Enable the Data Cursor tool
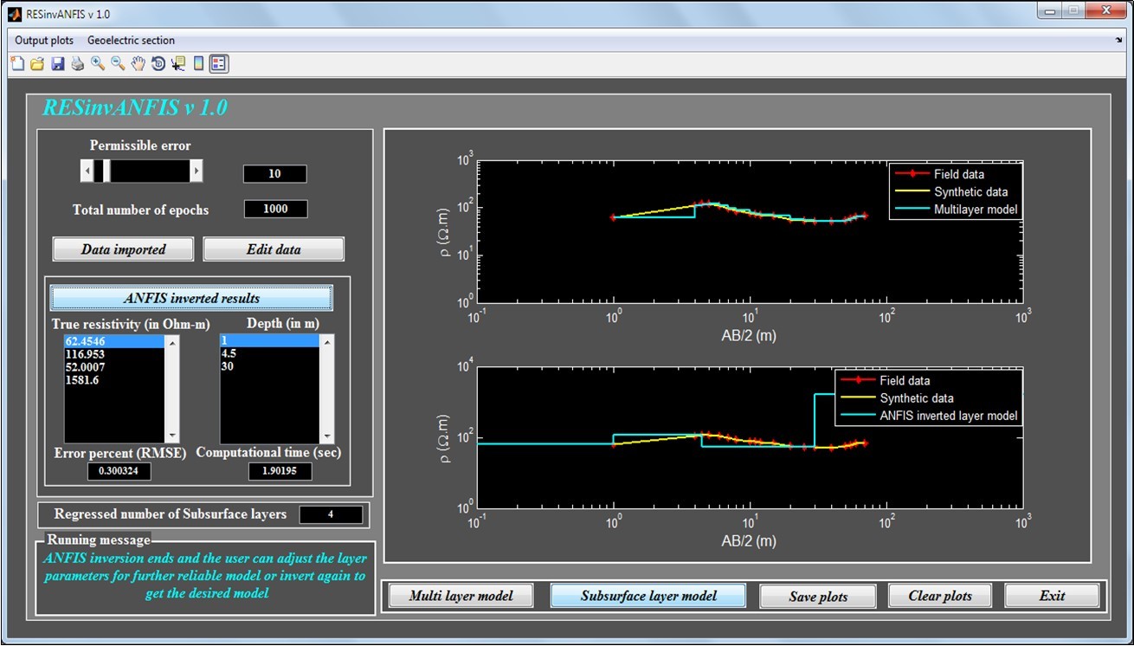The image size is (1134, 646). point(177,63)
